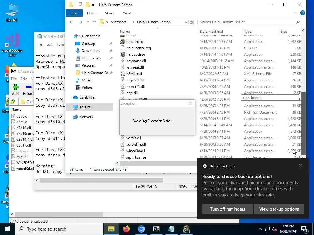
Task: Go back in Explorer navigation
Action: click(71, 22)
